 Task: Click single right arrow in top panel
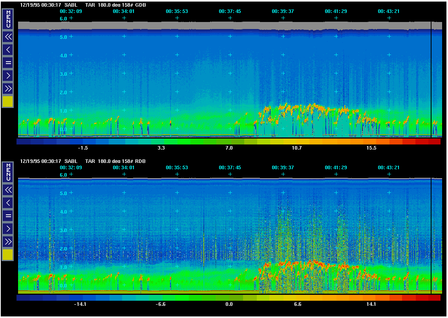[x=8, y=75]
